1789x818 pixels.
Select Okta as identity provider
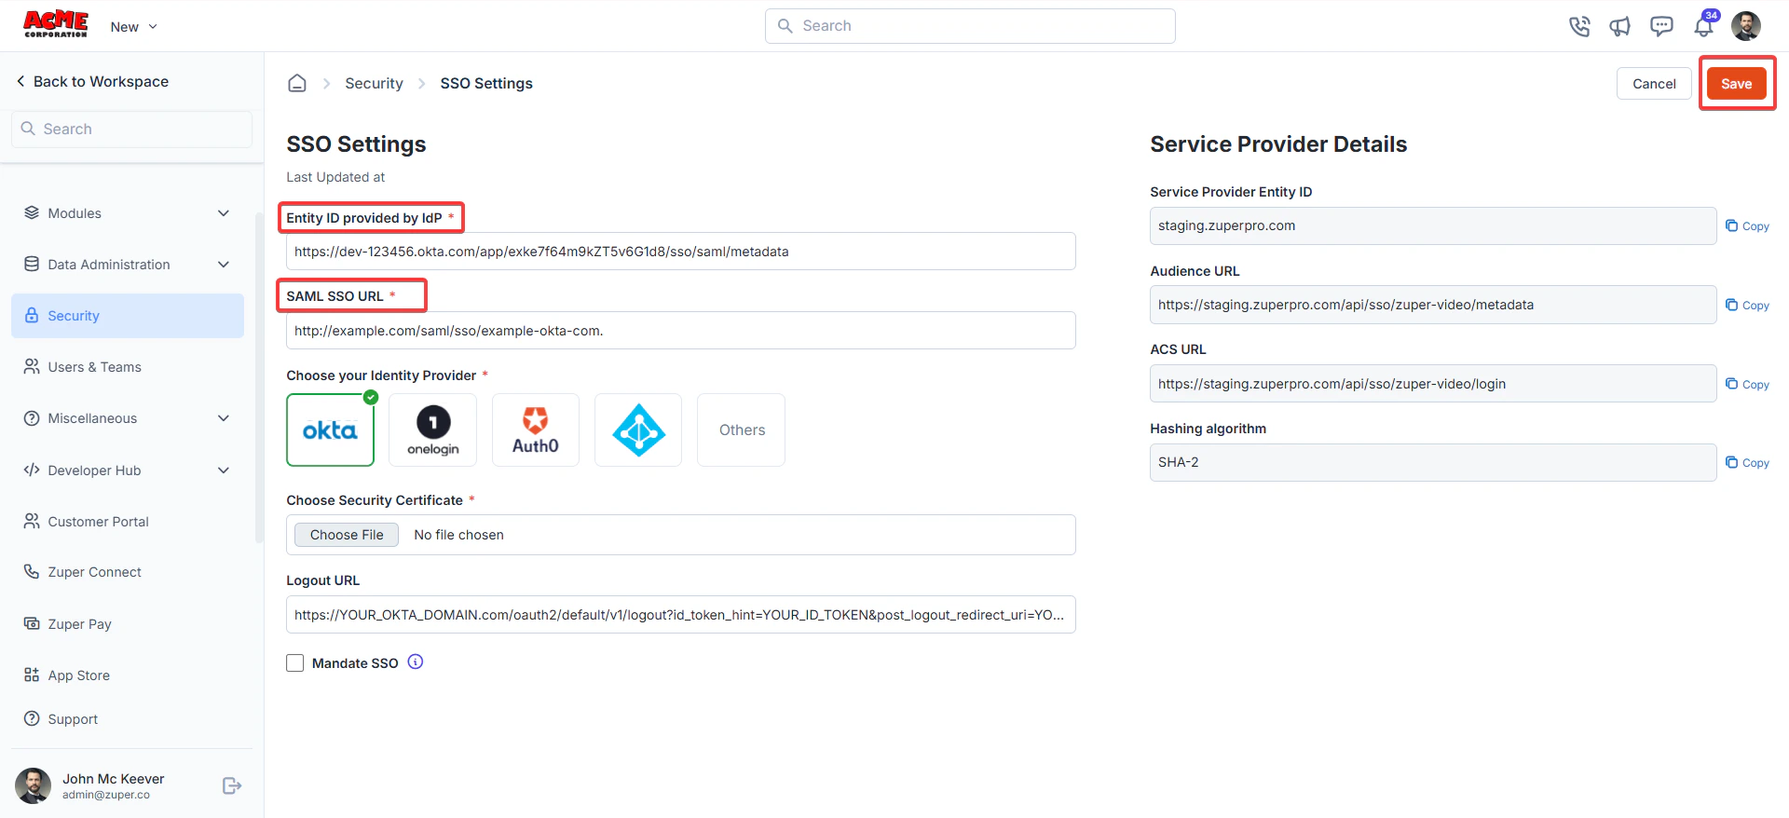330,429
